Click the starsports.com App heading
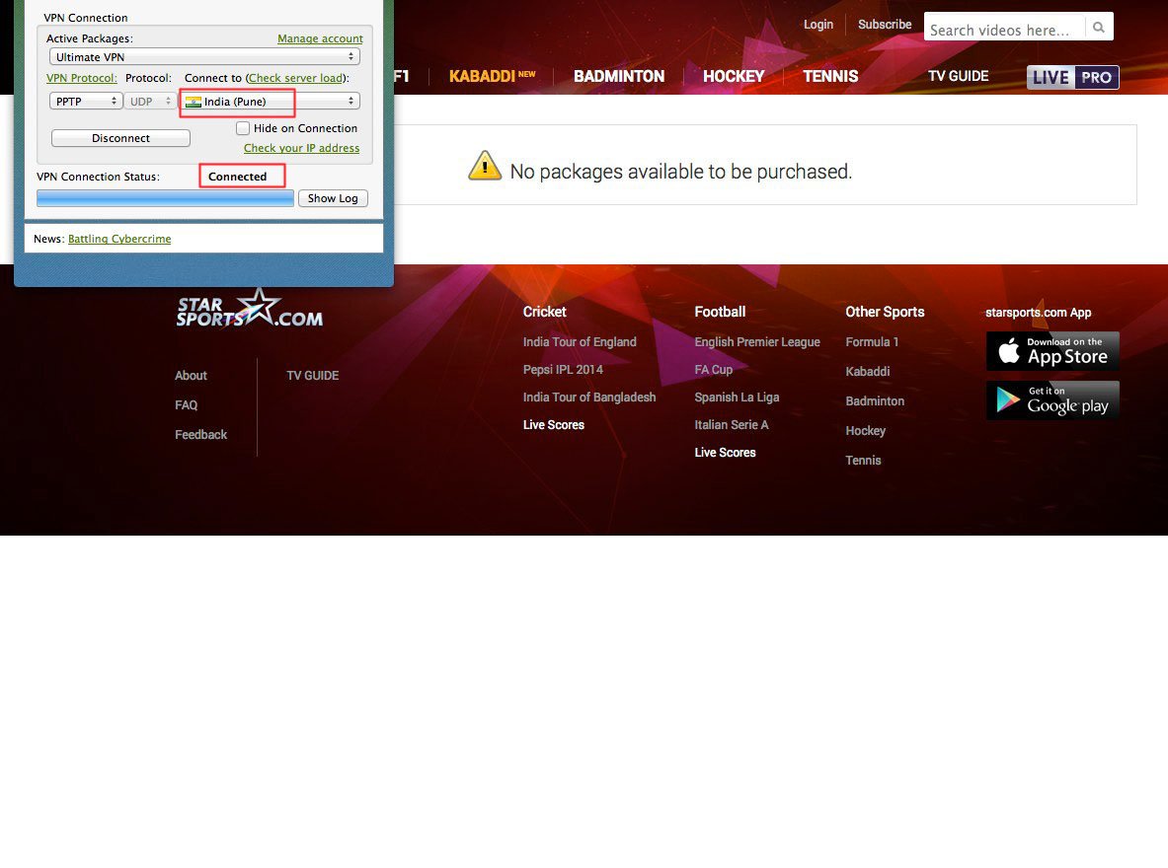Viewport: 1168px width, 868px height. (1039, 313)
